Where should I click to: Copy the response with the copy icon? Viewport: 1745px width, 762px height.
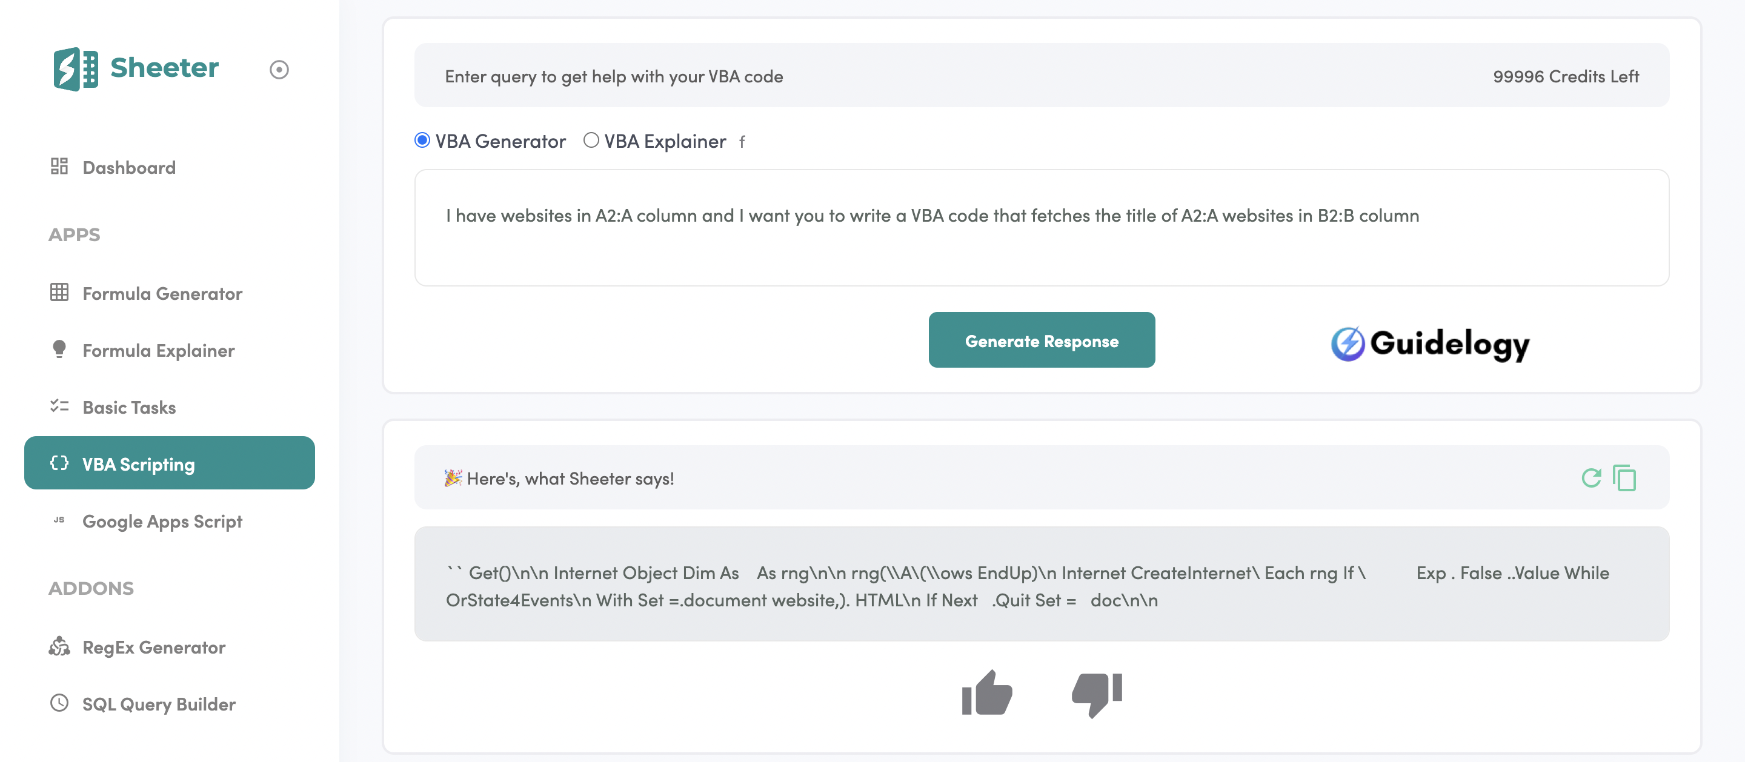click(1624, 478)
